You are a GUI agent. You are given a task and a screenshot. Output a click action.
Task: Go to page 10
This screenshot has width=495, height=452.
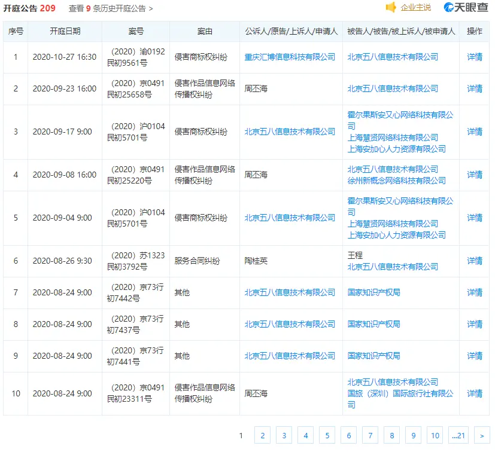click(435, 435)
